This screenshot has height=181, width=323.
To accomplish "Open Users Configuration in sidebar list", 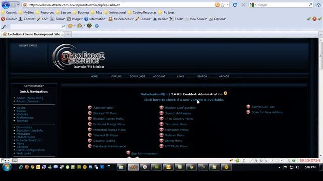I will coord(31,150).
